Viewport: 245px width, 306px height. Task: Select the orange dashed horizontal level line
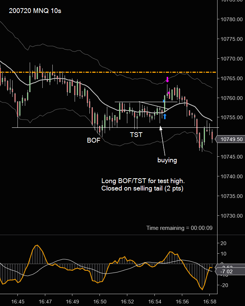108,72
